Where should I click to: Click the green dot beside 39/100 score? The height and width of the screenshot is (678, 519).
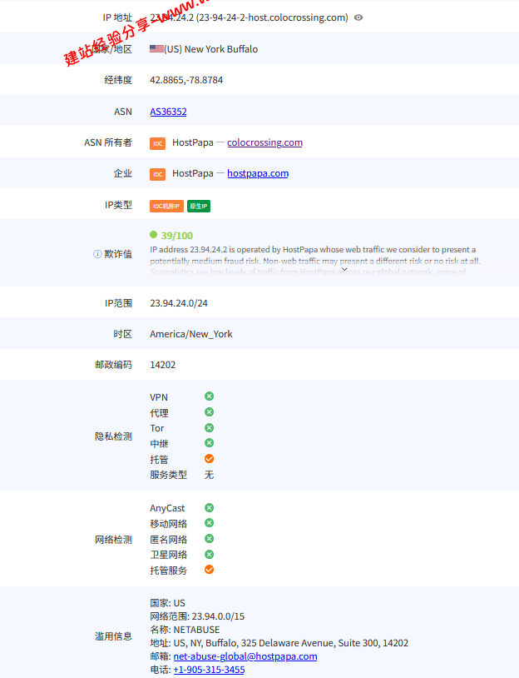(153, 235)
